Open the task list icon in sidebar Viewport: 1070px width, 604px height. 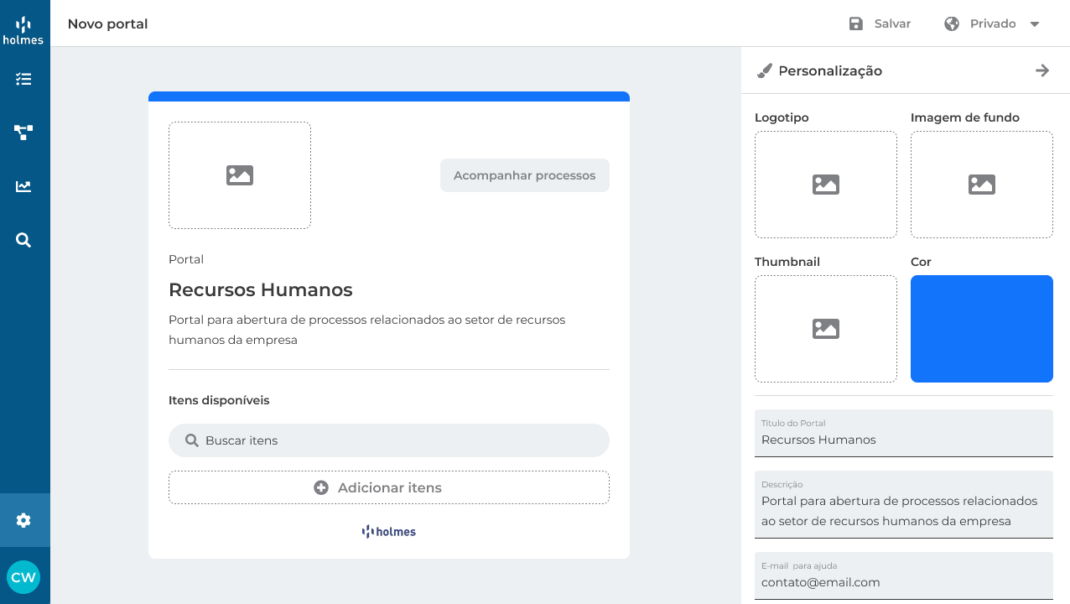coord(23,79)
